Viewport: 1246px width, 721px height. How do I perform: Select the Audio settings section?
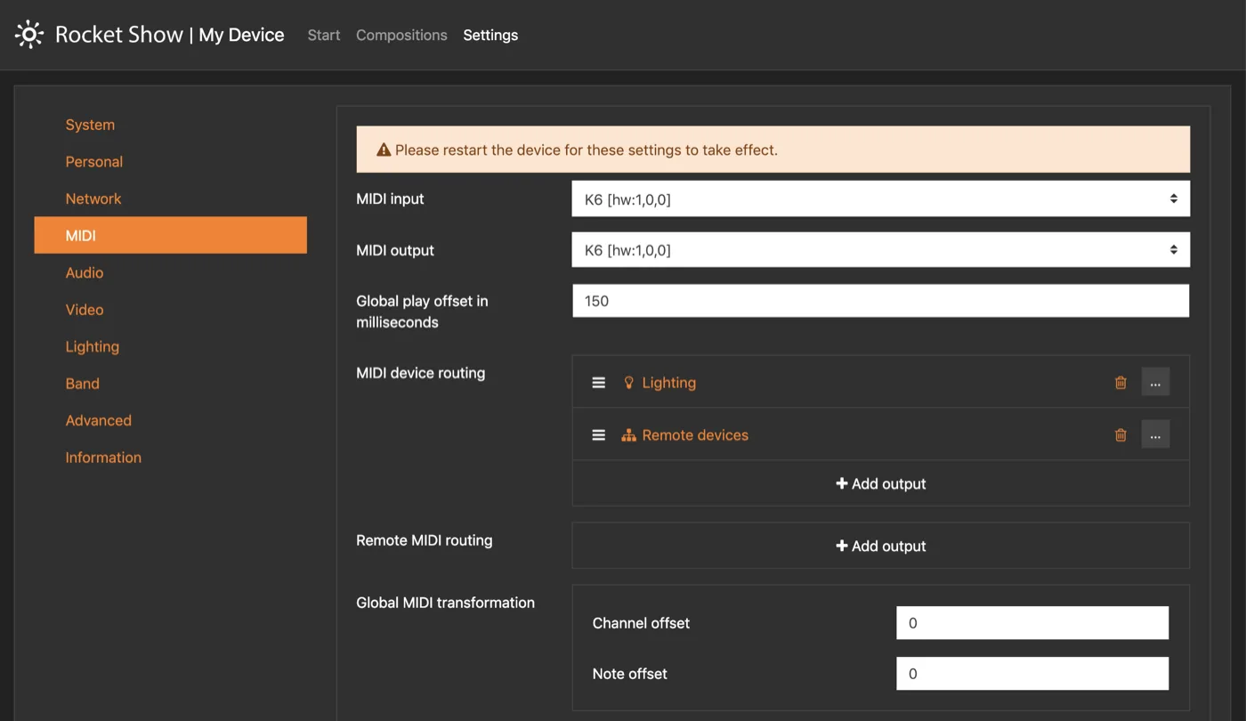click(85, 272)
